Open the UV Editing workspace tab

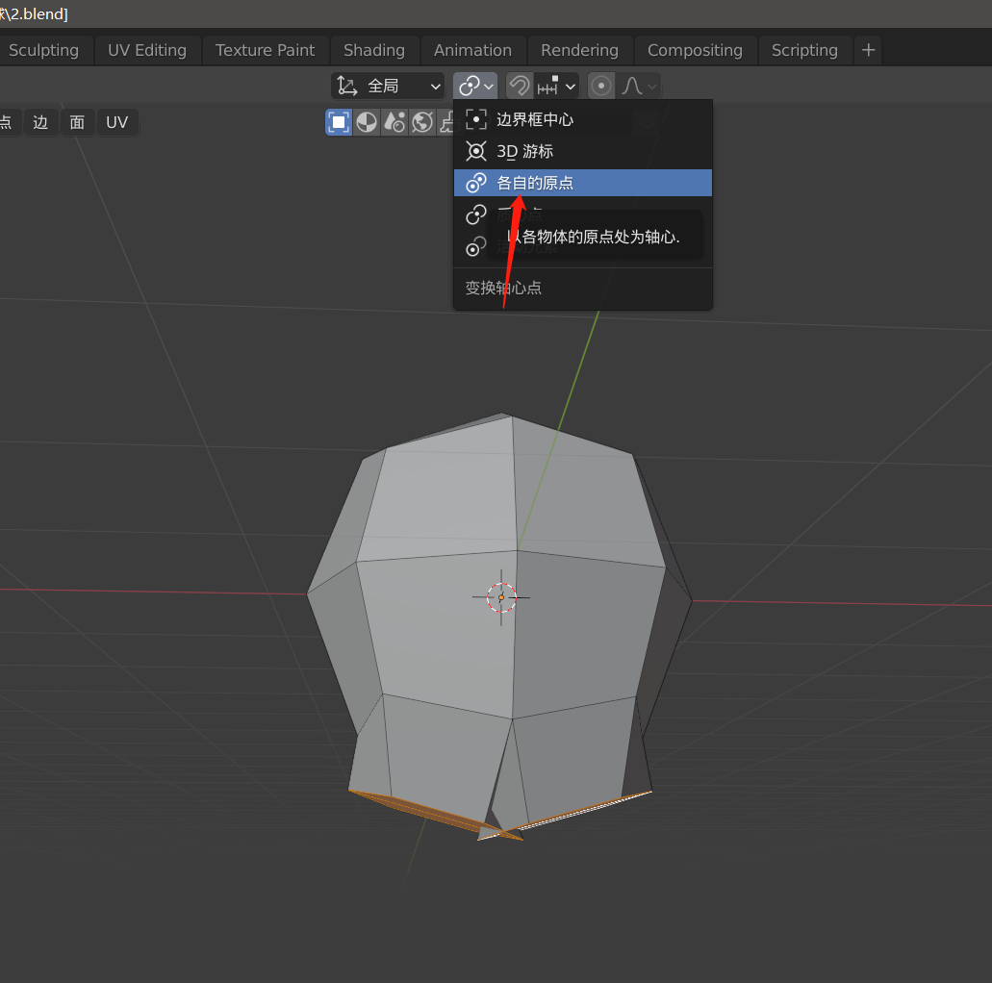click(x=147, y=51)
